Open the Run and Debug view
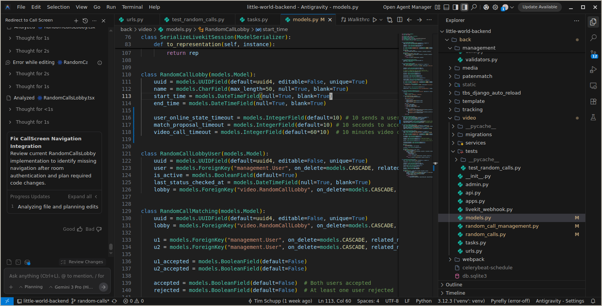 (593, 70)
